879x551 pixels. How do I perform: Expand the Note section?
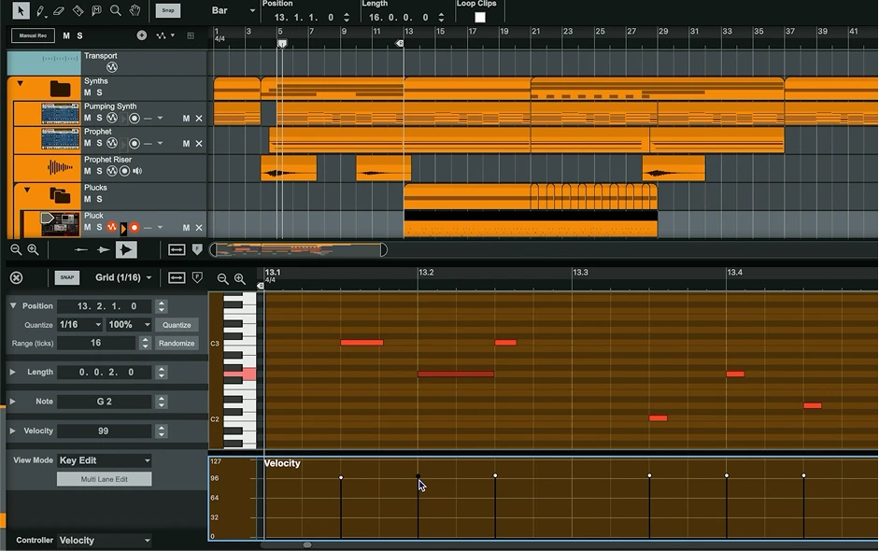tap(12, 402)
